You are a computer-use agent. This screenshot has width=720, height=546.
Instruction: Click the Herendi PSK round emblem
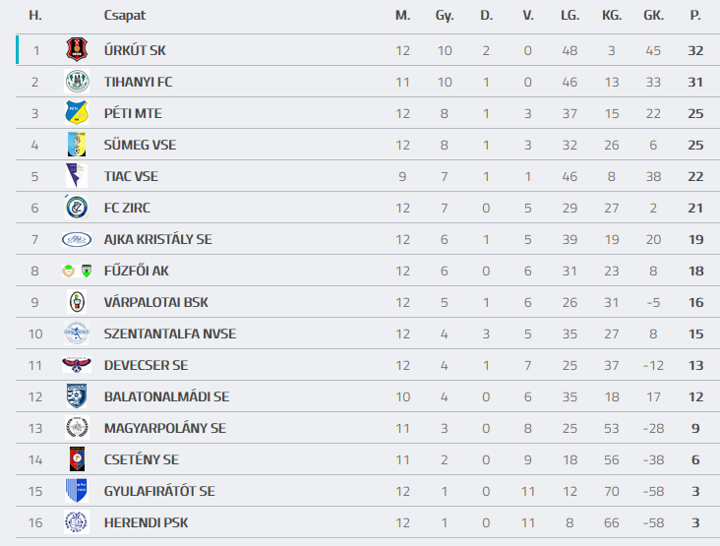77,522
